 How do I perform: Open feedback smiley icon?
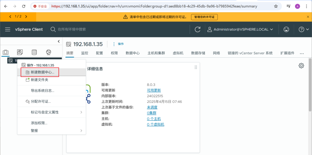pyautogui.click(x=286, y=29)
